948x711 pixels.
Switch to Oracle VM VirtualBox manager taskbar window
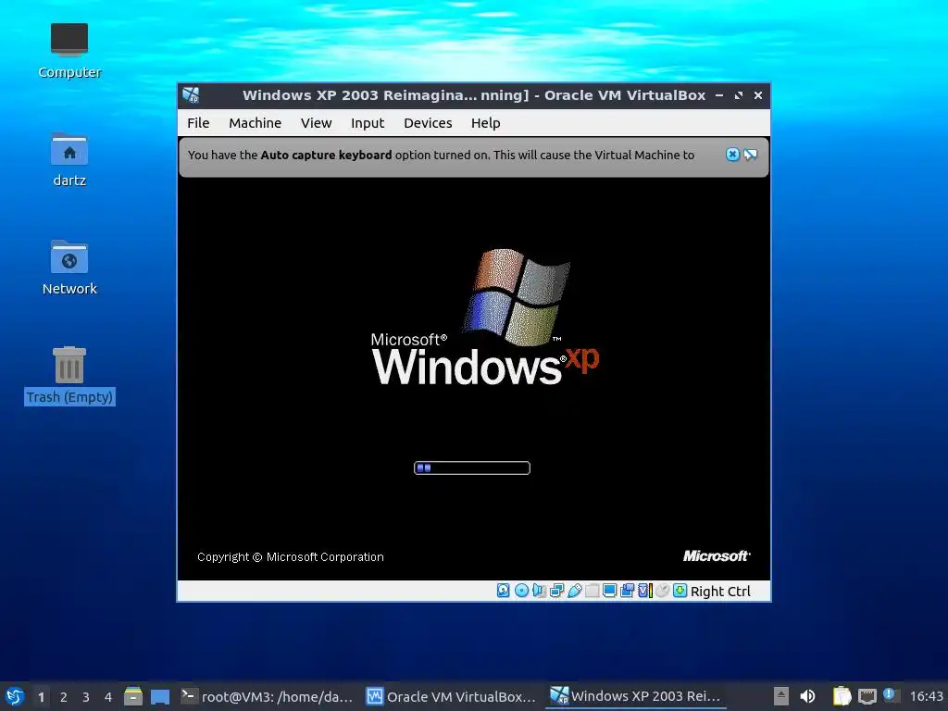click(x=452, y=696)
